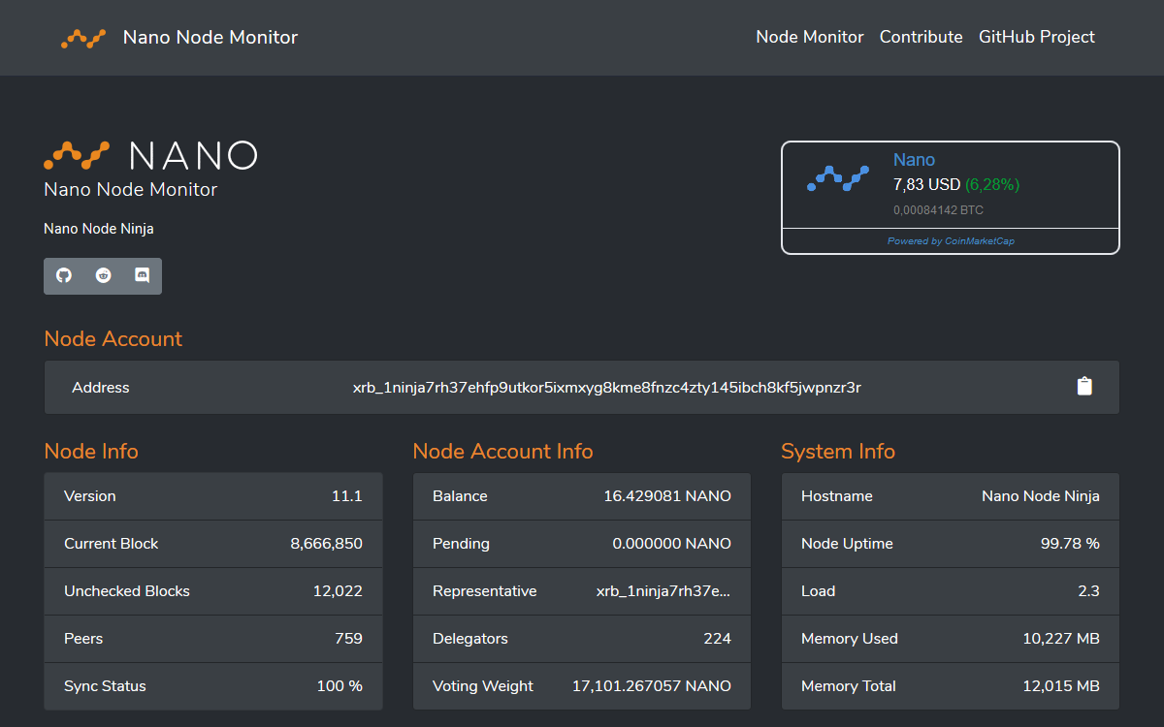Click the Current Block value 8,666,850
The image size is (1164, 727).
click(x=327, y=544)
